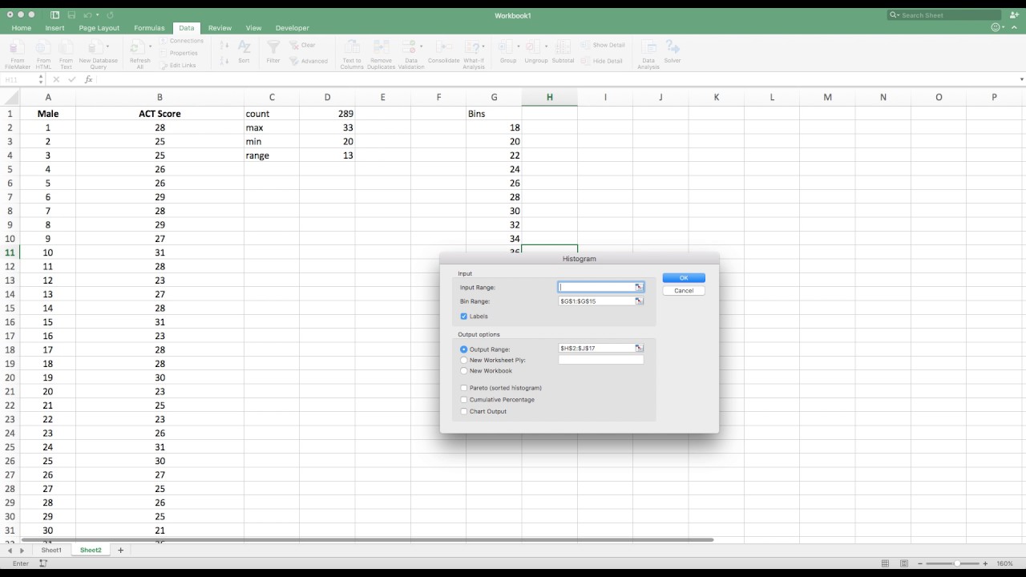Enable the Cumulative Percentage checkbox
Viewport: 1026px width, 577px height.
click(463, 400)
